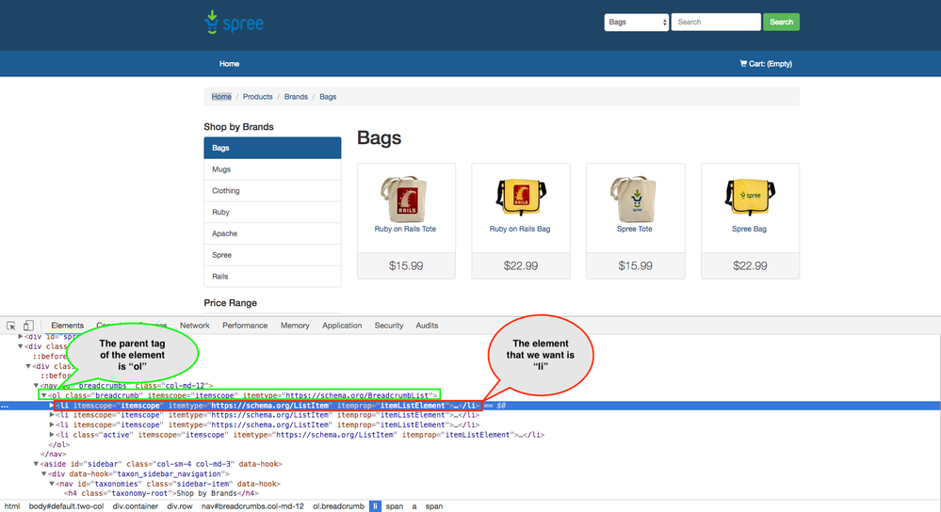Collapse the aside#sidebar node
The width and height of the screenshot is (941, 512).
point(36,464)
